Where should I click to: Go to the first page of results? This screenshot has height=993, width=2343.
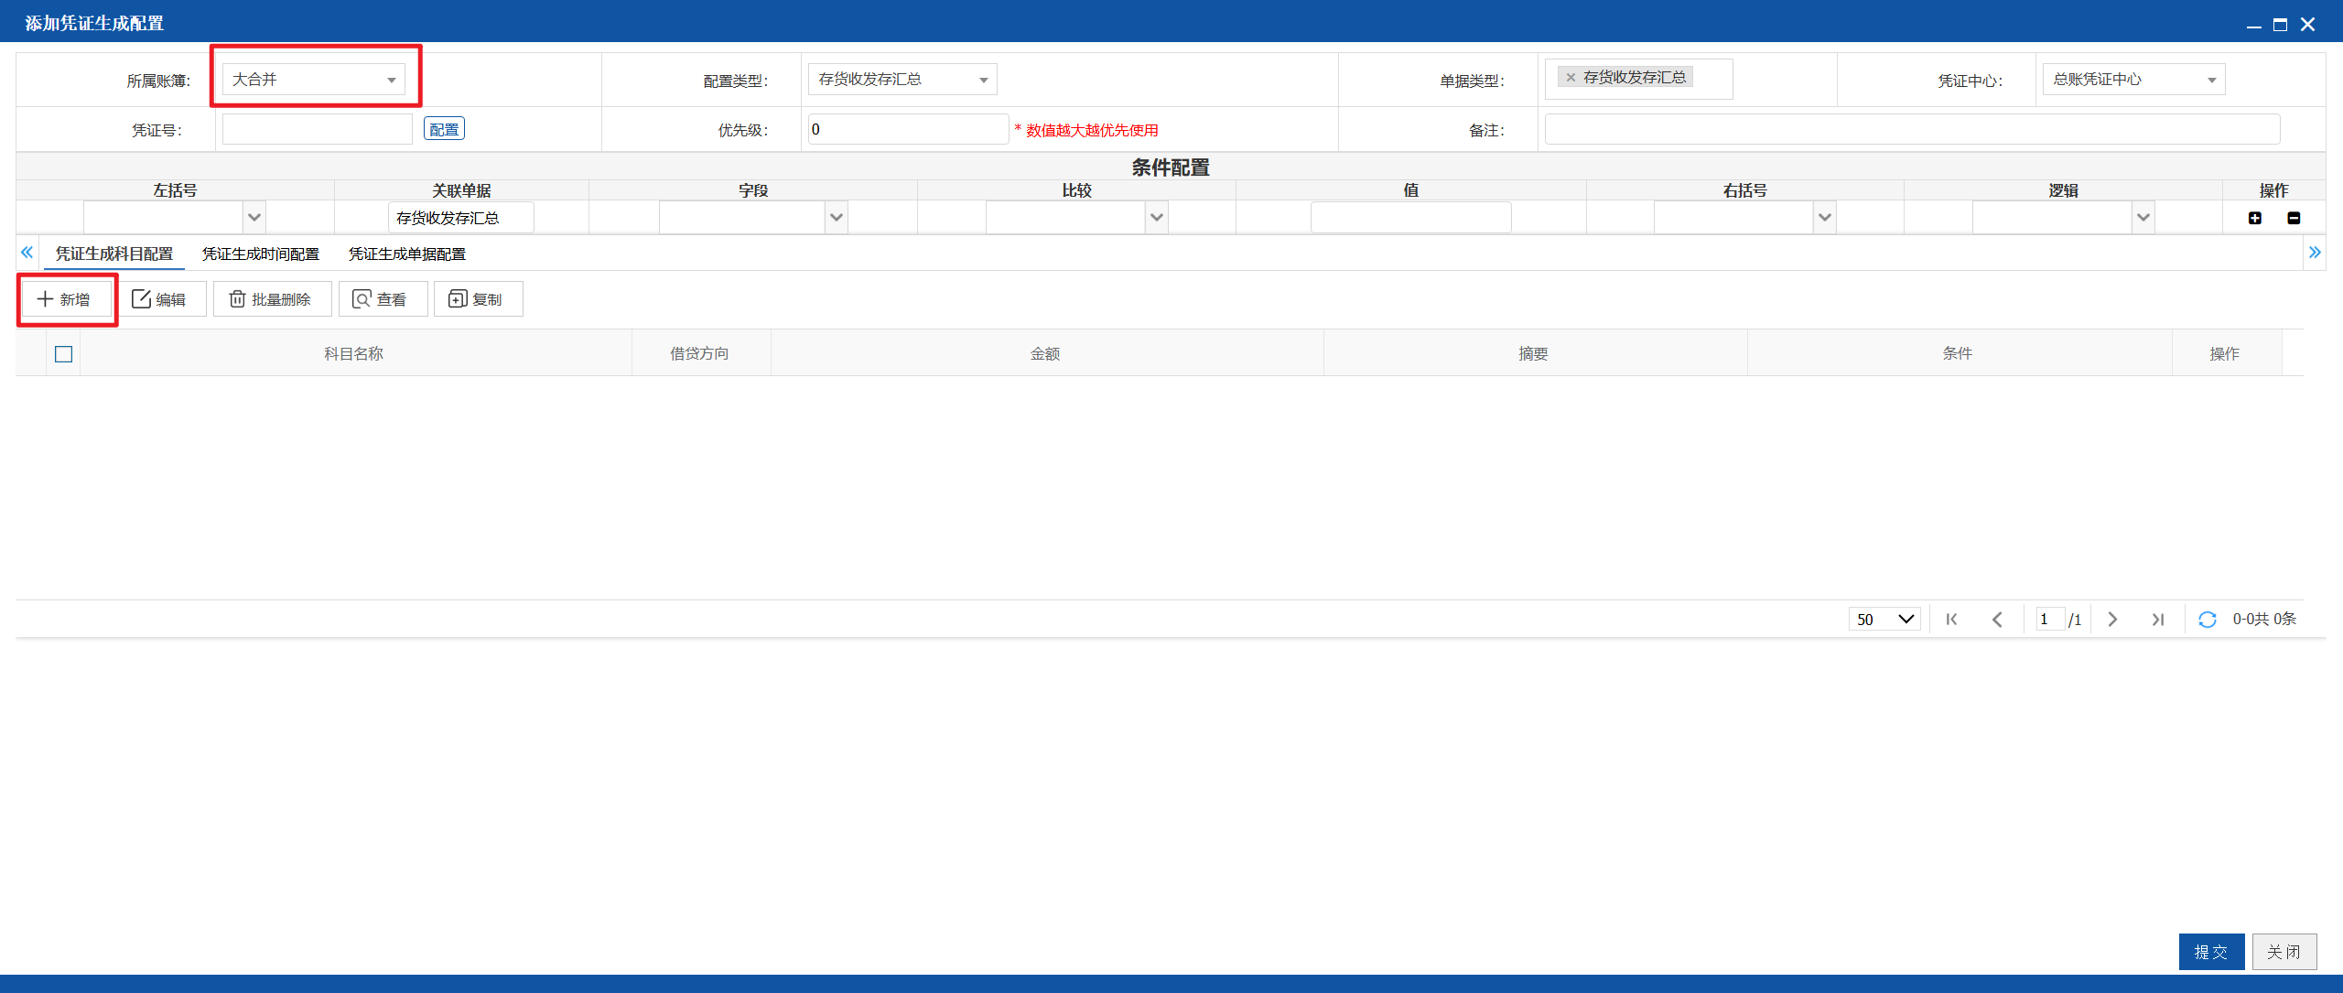coord(1951,620)
